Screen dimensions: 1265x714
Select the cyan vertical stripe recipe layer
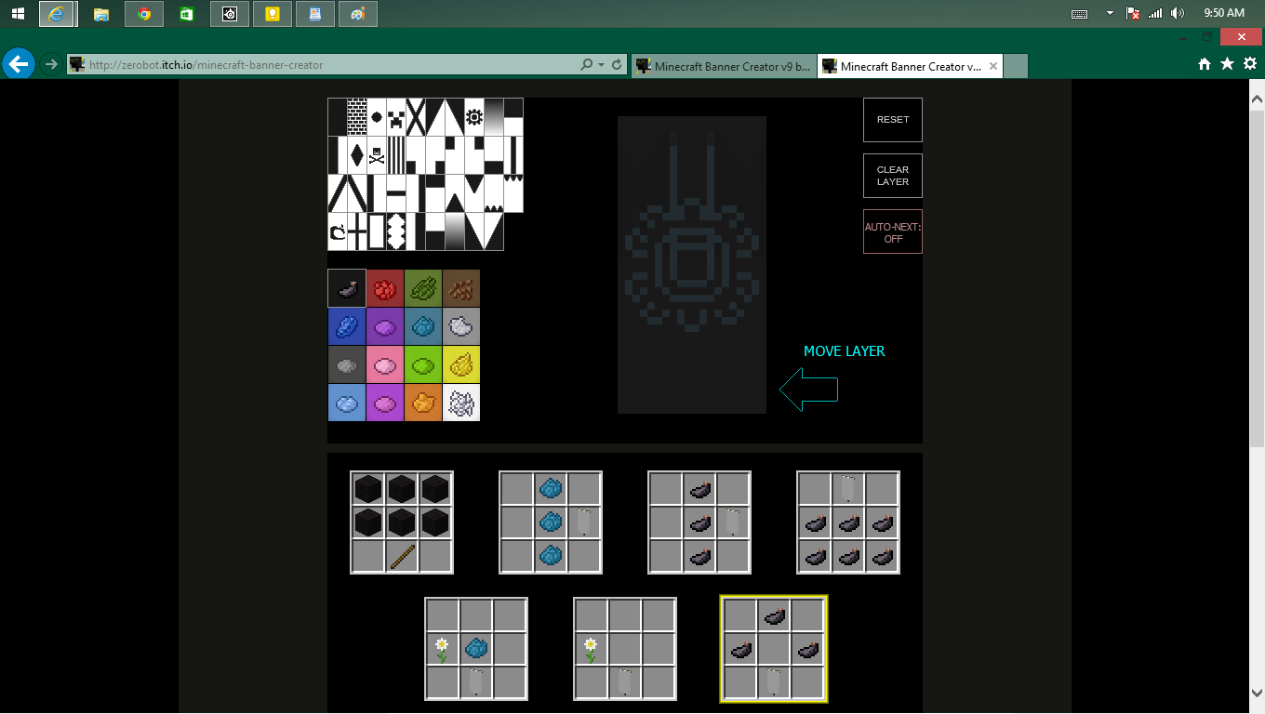pos(551,522)
